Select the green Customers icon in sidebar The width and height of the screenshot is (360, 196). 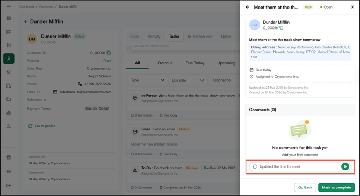click(x=9, y=59)
